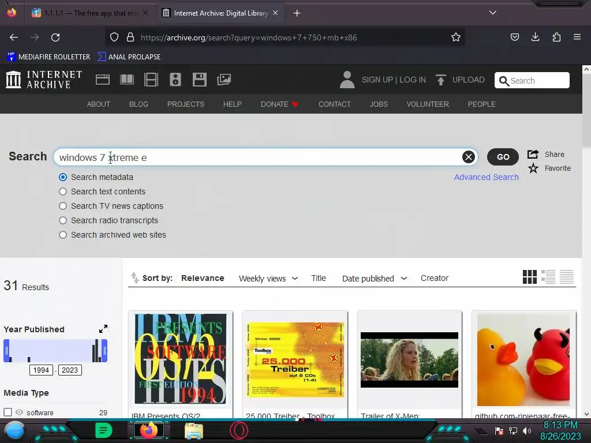The width and height of the screenshot is (591, 443).
Task: Open the video film-strip icon
Action: point(151,80)
